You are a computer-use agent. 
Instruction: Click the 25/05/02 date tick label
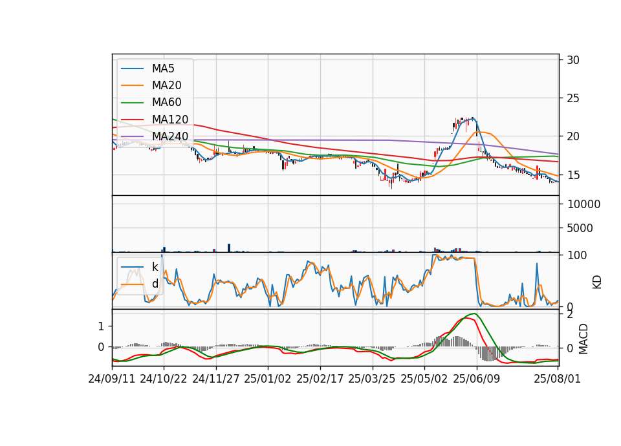click(424, 379)
